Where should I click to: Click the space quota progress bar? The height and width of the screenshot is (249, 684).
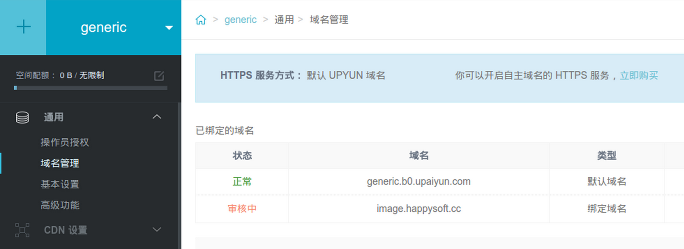90,88
